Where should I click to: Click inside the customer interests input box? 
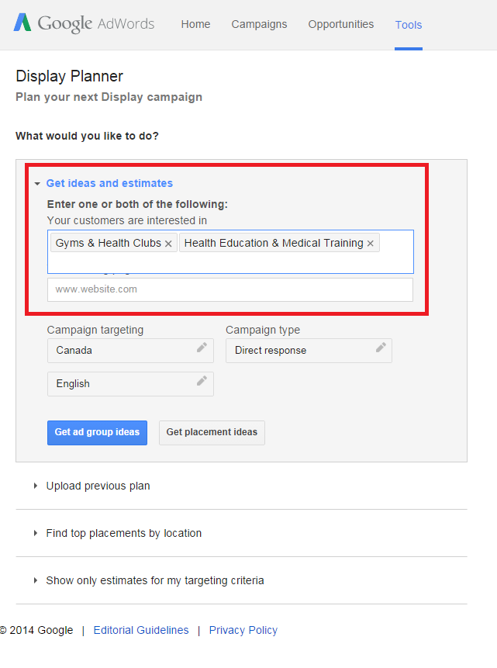[x=230, y=263]
